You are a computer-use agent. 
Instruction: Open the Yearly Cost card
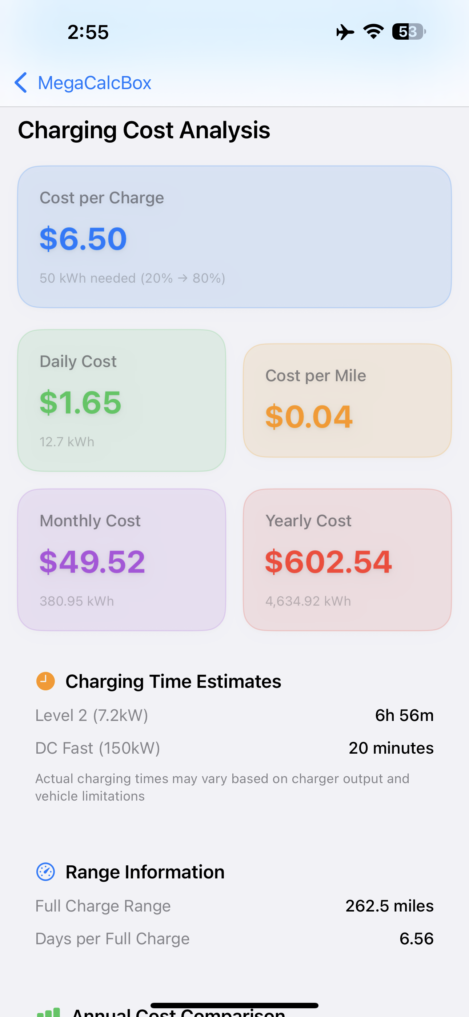click(348, 560)
